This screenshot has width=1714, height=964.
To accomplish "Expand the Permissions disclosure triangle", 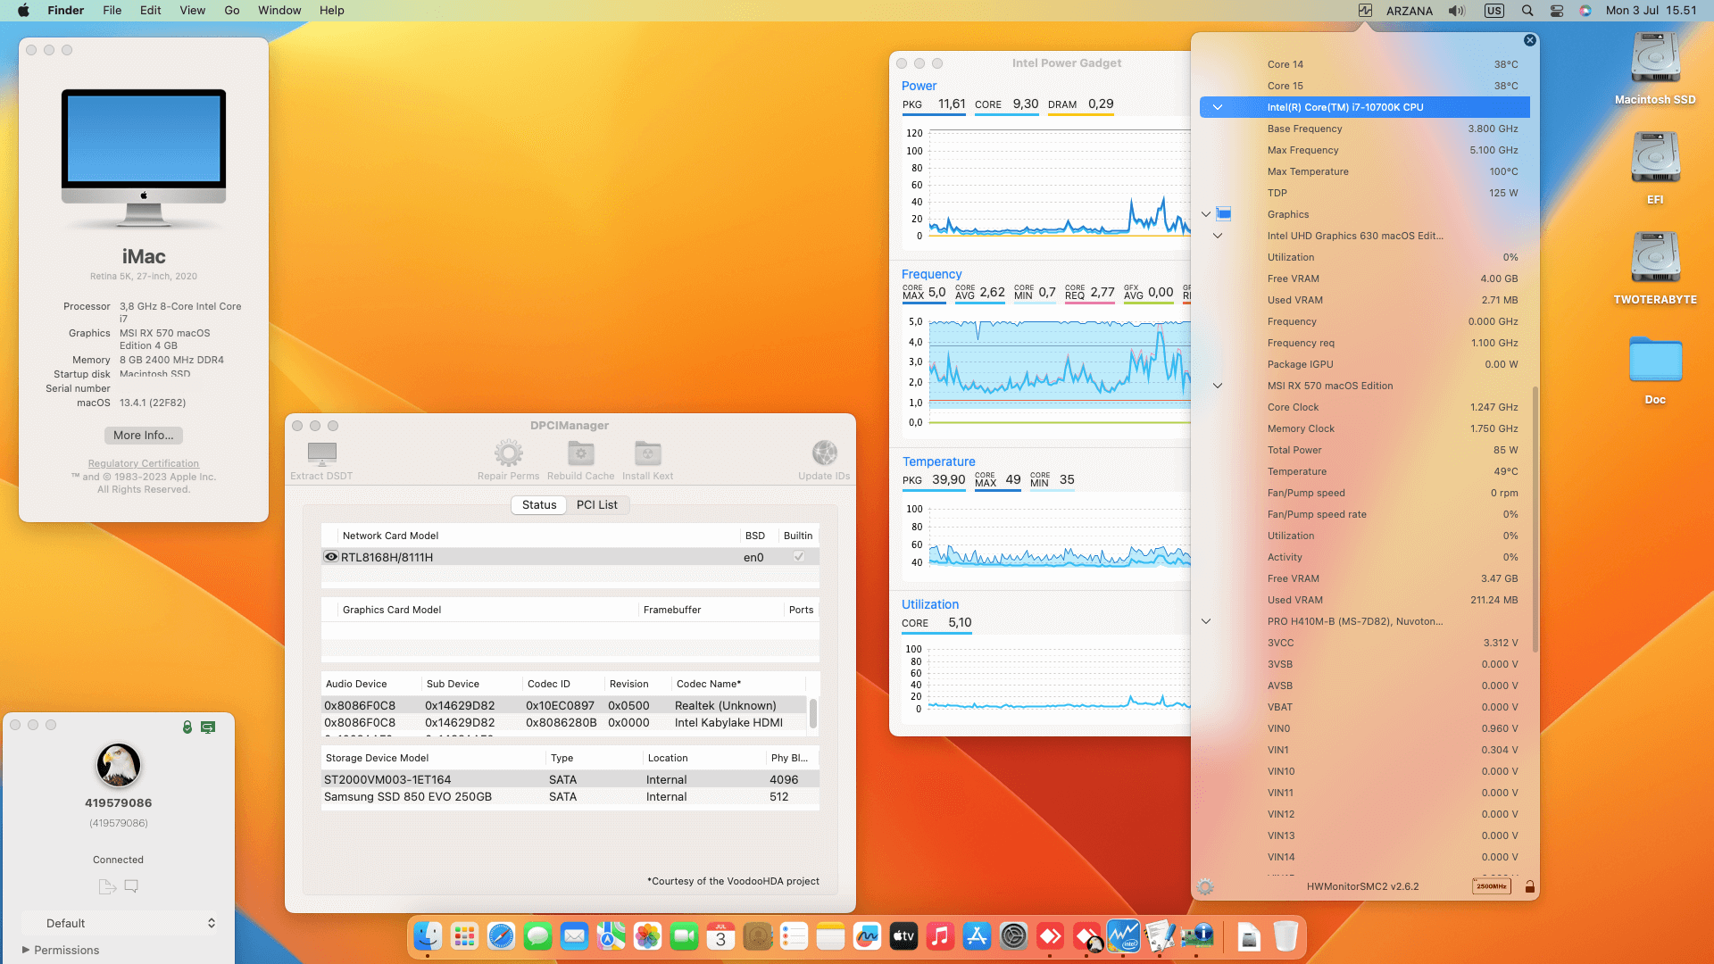I will (x=26, y=950).
